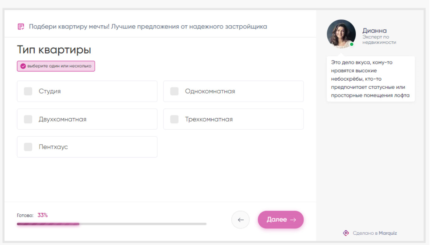Click the pink progress bar

pyautogui.click(x=48, y=224)
